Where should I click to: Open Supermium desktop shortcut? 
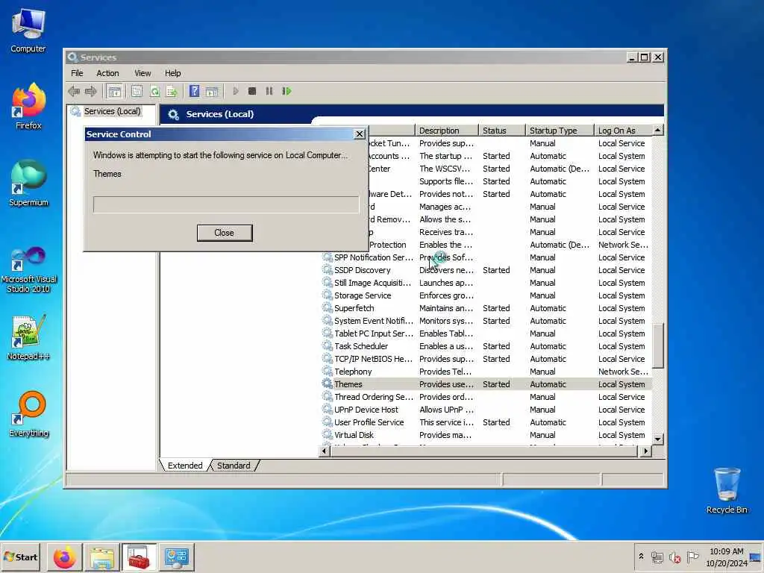tap(28, 184)
